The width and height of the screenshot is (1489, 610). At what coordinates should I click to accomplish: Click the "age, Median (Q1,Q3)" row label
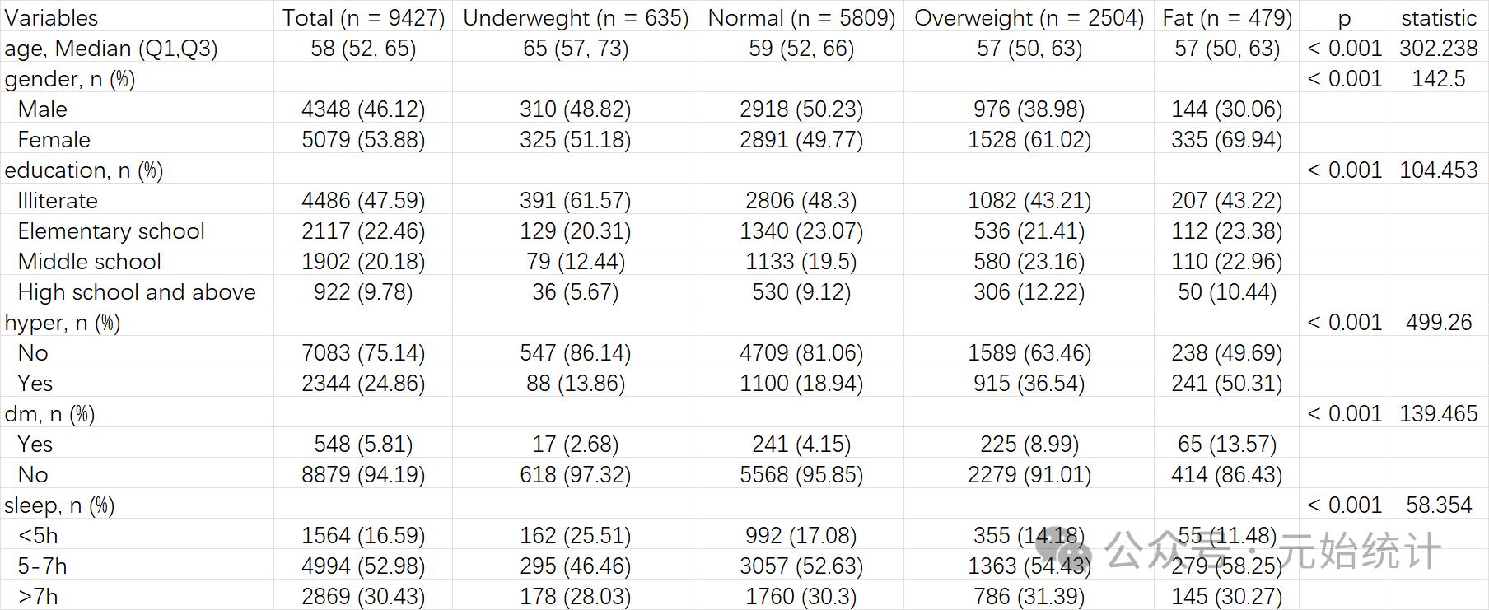tap(111, 49)
